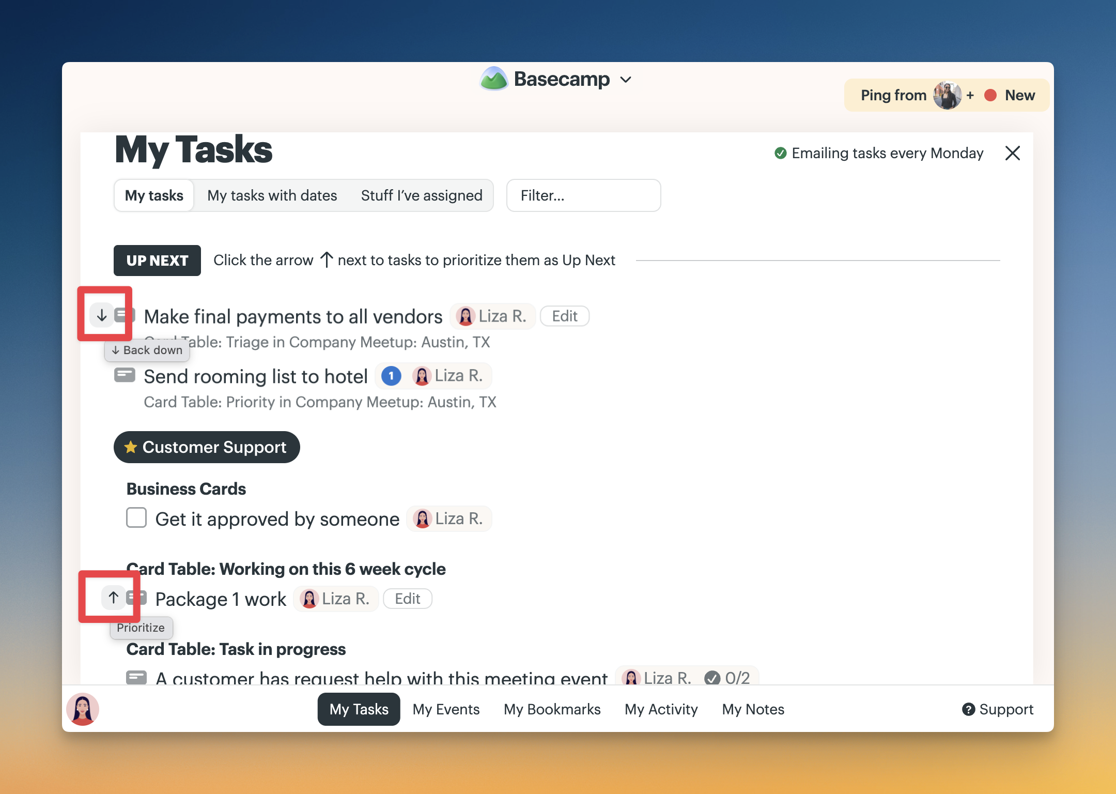
Task: Click the Support help link
Action: (x=998, y=709)
